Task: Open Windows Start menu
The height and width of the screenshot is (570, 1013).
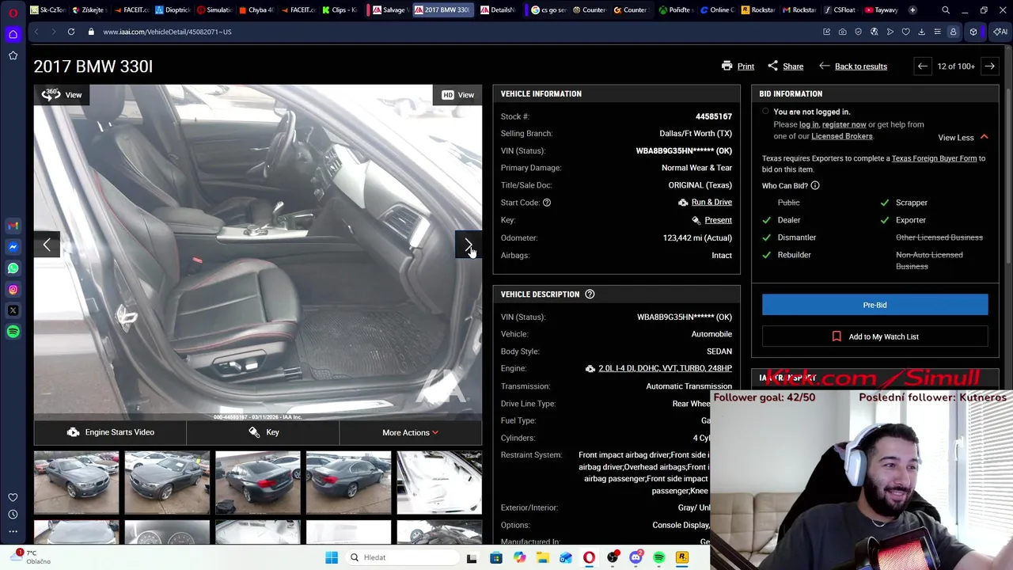Action: pyautogui.click(x=332, y=557)
